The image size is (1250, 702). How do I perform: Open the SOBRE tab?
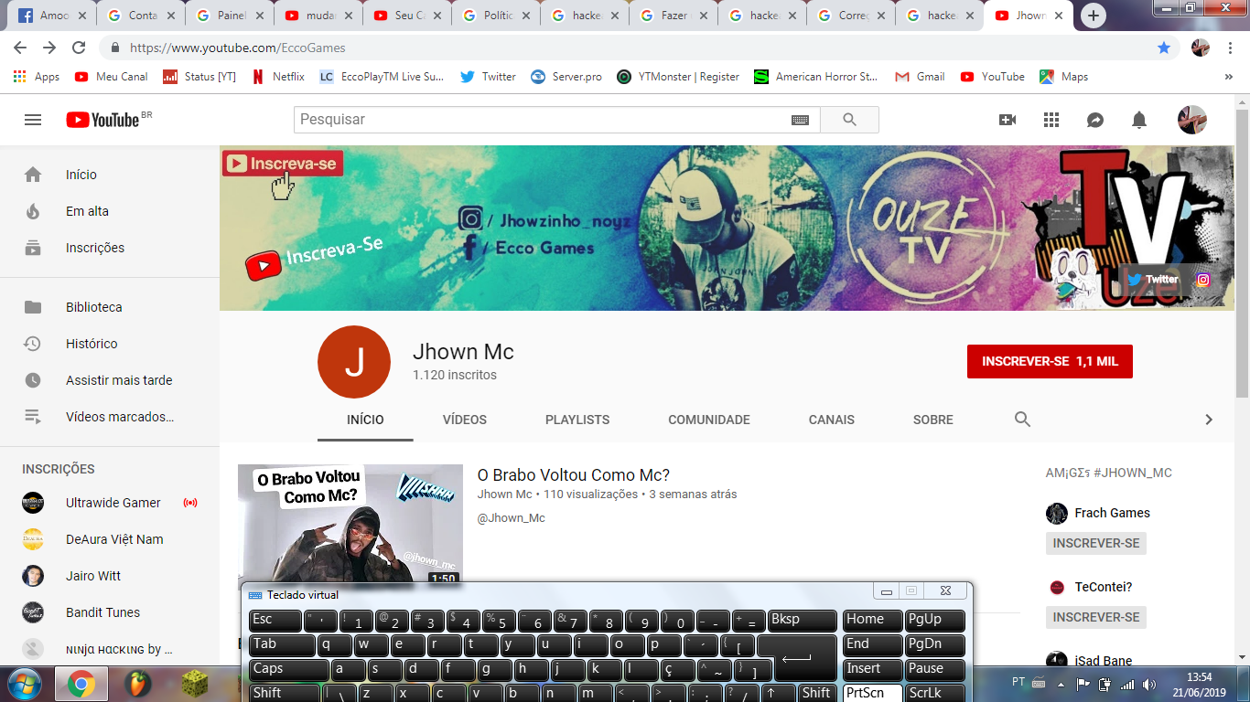[x=933, y=420]
